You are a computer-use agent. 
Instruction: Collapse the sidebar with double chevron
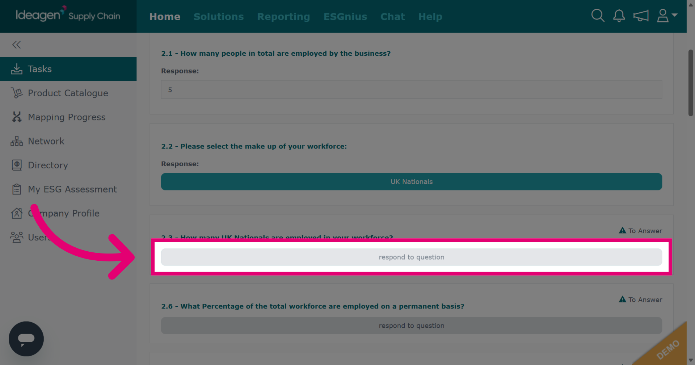[16, 45]
